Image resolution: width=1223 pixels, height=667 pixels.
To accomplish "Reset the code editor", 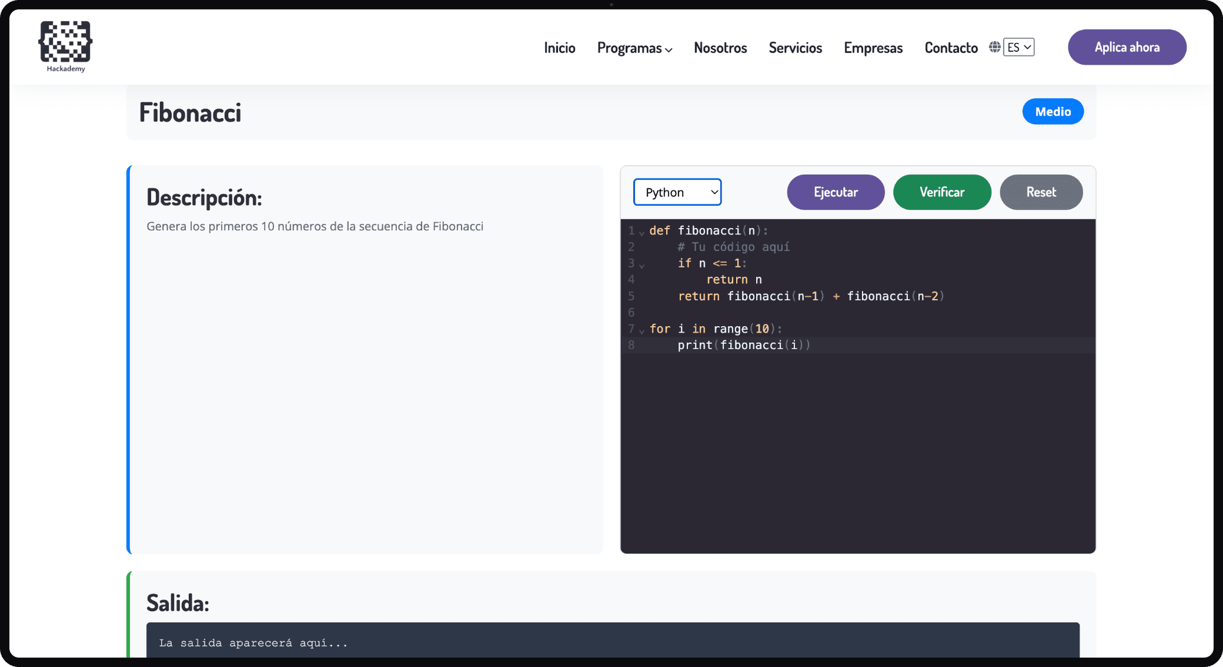I will (x=1041, y=192).
